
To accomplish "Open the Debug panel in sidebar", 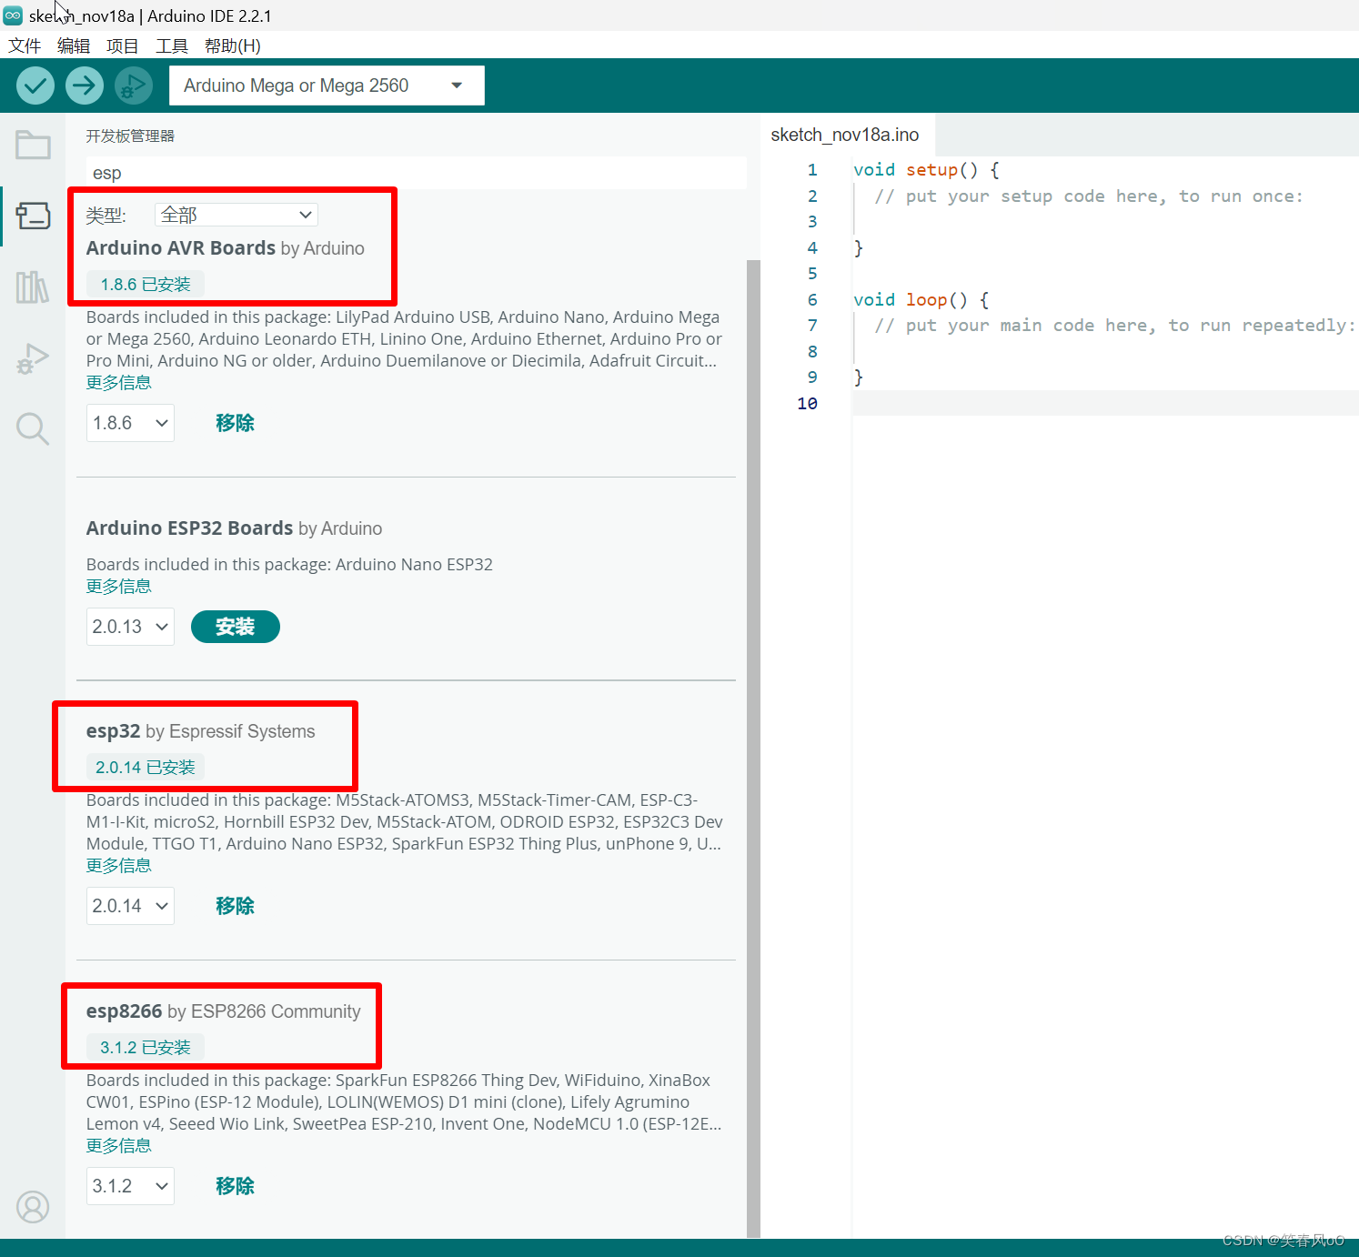I will tap(33, 358).
